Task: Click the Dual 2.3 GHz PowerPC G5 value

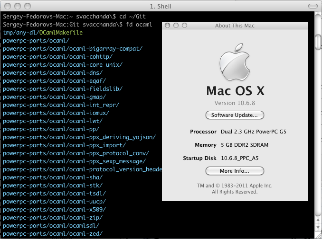Action: (x=254, y=132)
